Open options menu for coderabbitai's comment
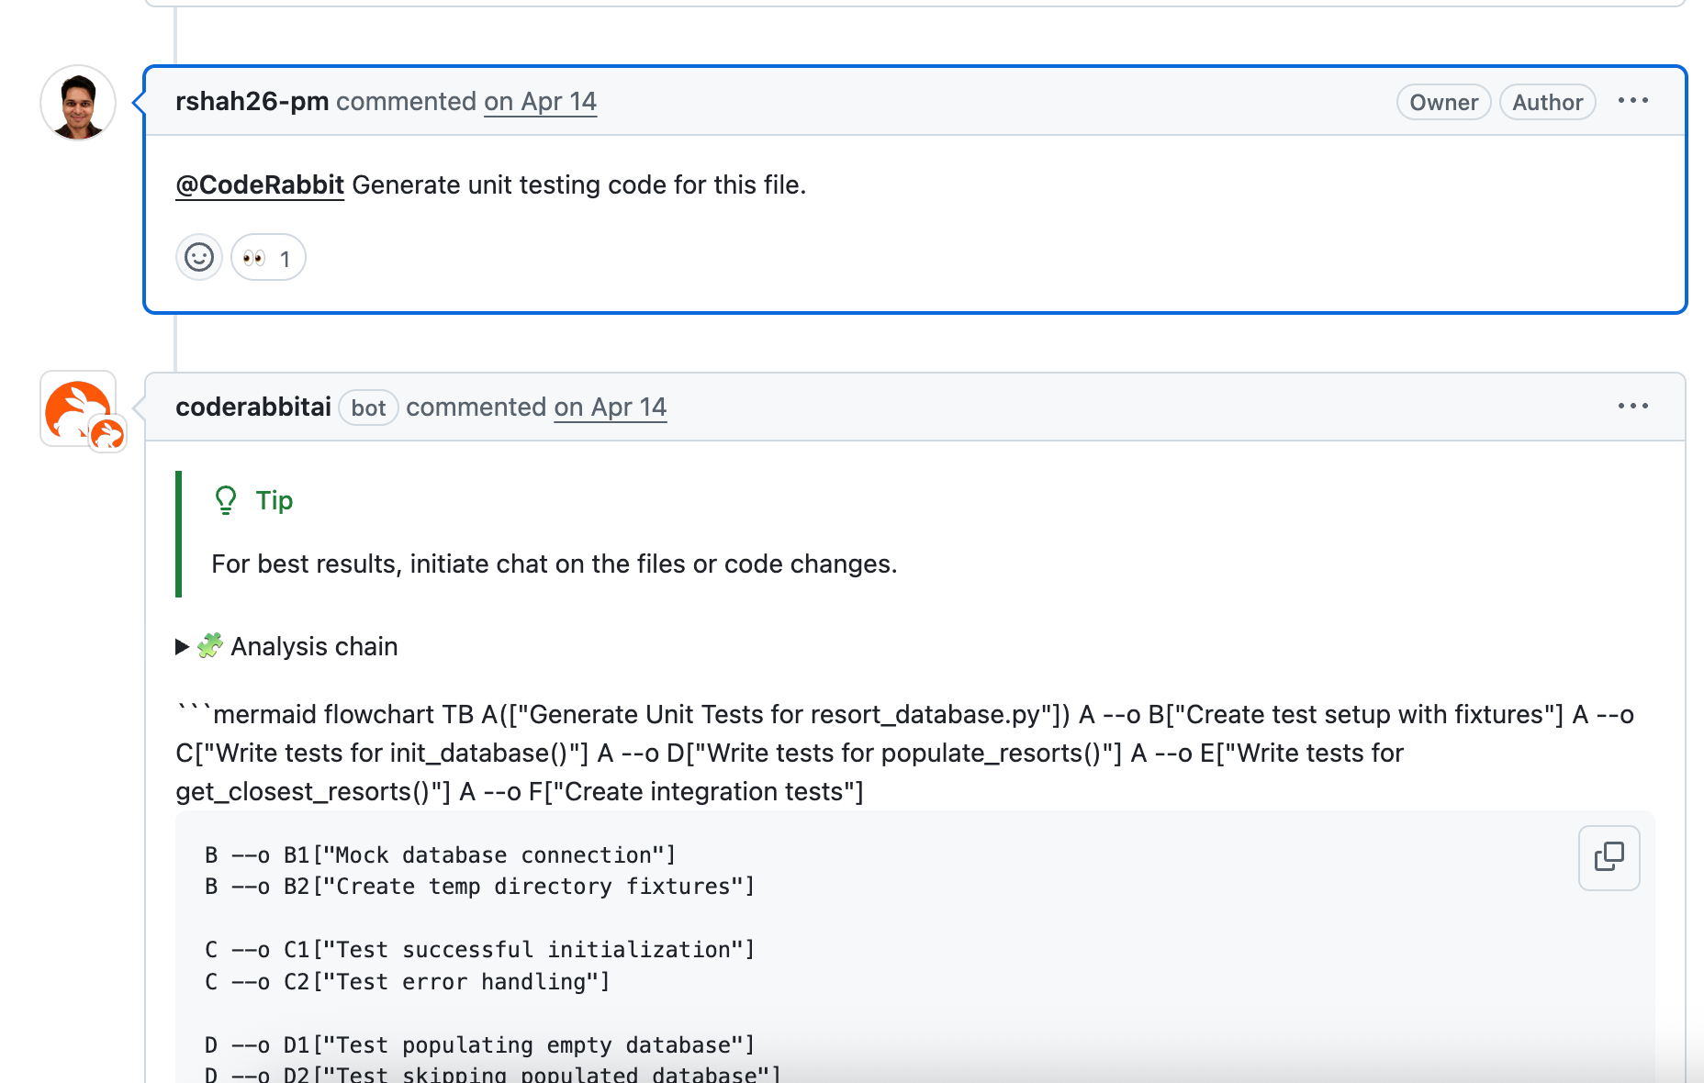Viewport: 1704px width, 1083px height. 1632,406
